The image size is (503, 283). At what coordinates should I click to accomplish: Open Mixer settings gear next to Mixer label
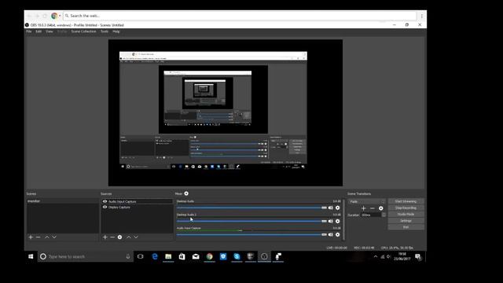click(186, 193)
